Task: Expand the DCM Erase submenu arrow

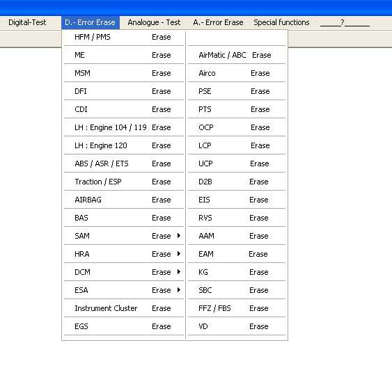Action: coord(178,272)
